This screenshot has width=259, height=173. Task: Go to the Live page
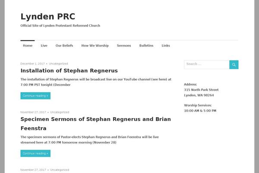click(x=44, y=45)
